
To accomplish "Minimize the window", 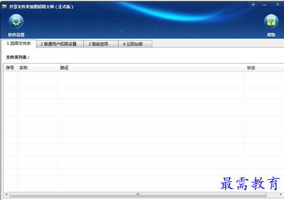I will coord(265,5).
